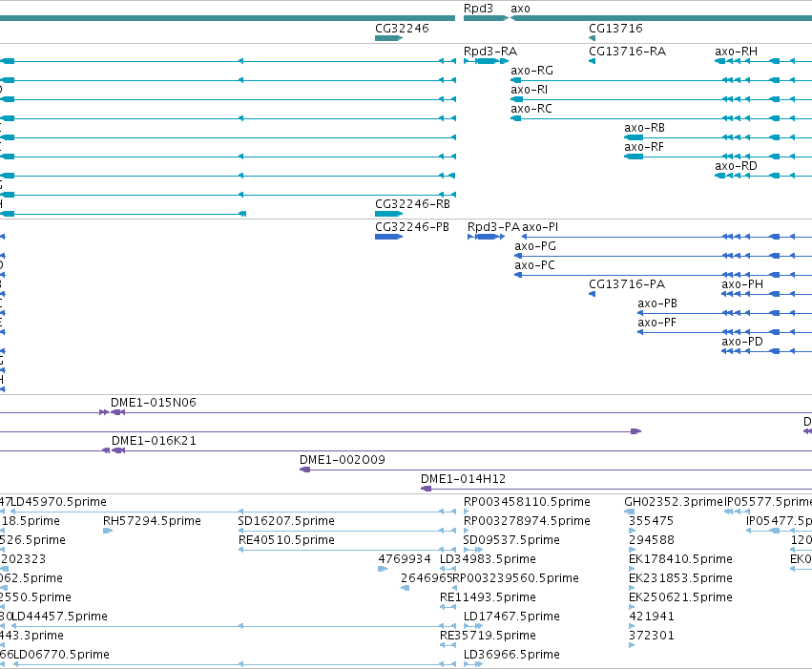The image size is (812, 669).
Task: Click the Rpd3 gene label
Action: (478, 9)
